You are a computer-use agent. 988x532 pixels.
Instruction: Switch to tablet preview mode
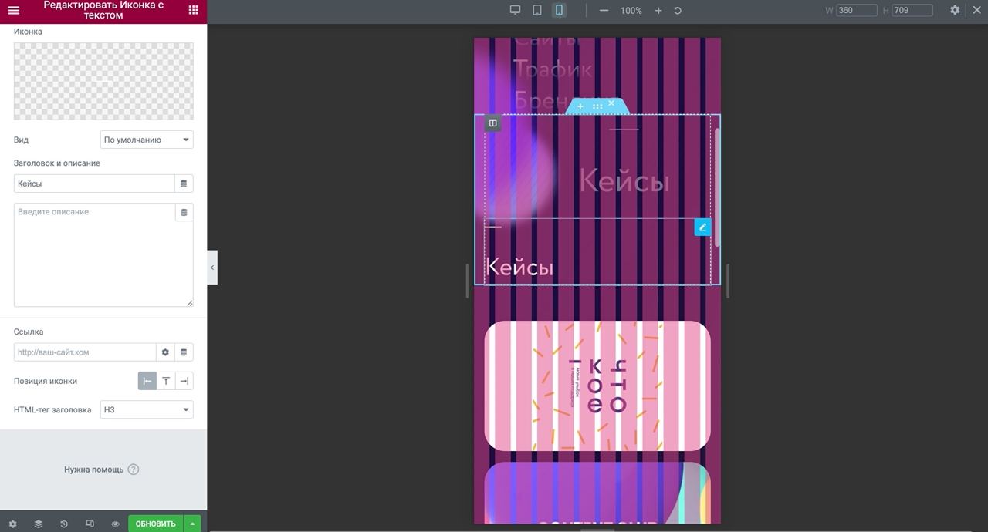coord(536,10)
